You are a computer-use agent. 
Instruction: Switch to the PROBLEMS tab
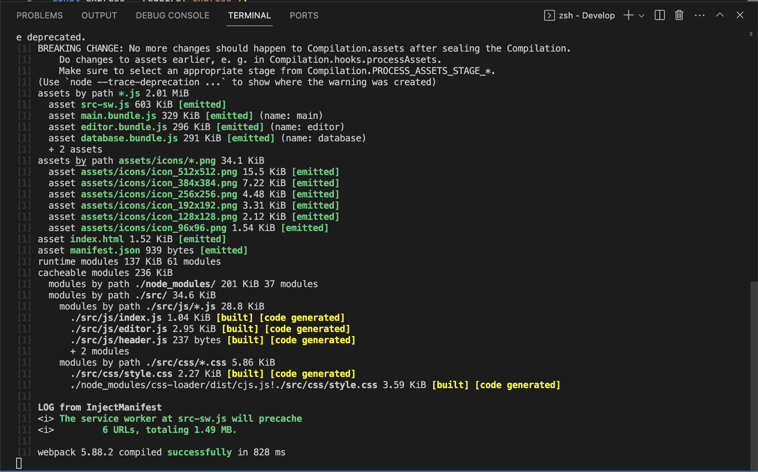tap(40, 15)
